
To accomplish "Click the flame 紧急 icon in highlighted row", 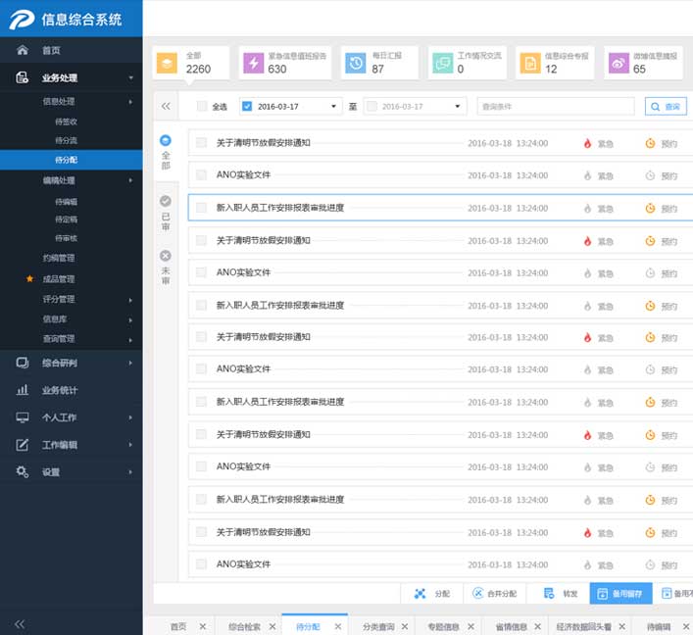I will pyautogui.click(x=587, y=208).
